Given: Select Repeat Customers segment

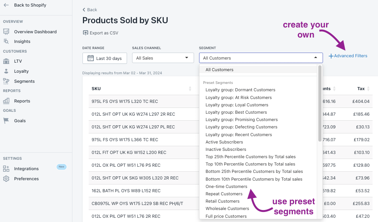Looking at the screenshot, I should point(224,194).
